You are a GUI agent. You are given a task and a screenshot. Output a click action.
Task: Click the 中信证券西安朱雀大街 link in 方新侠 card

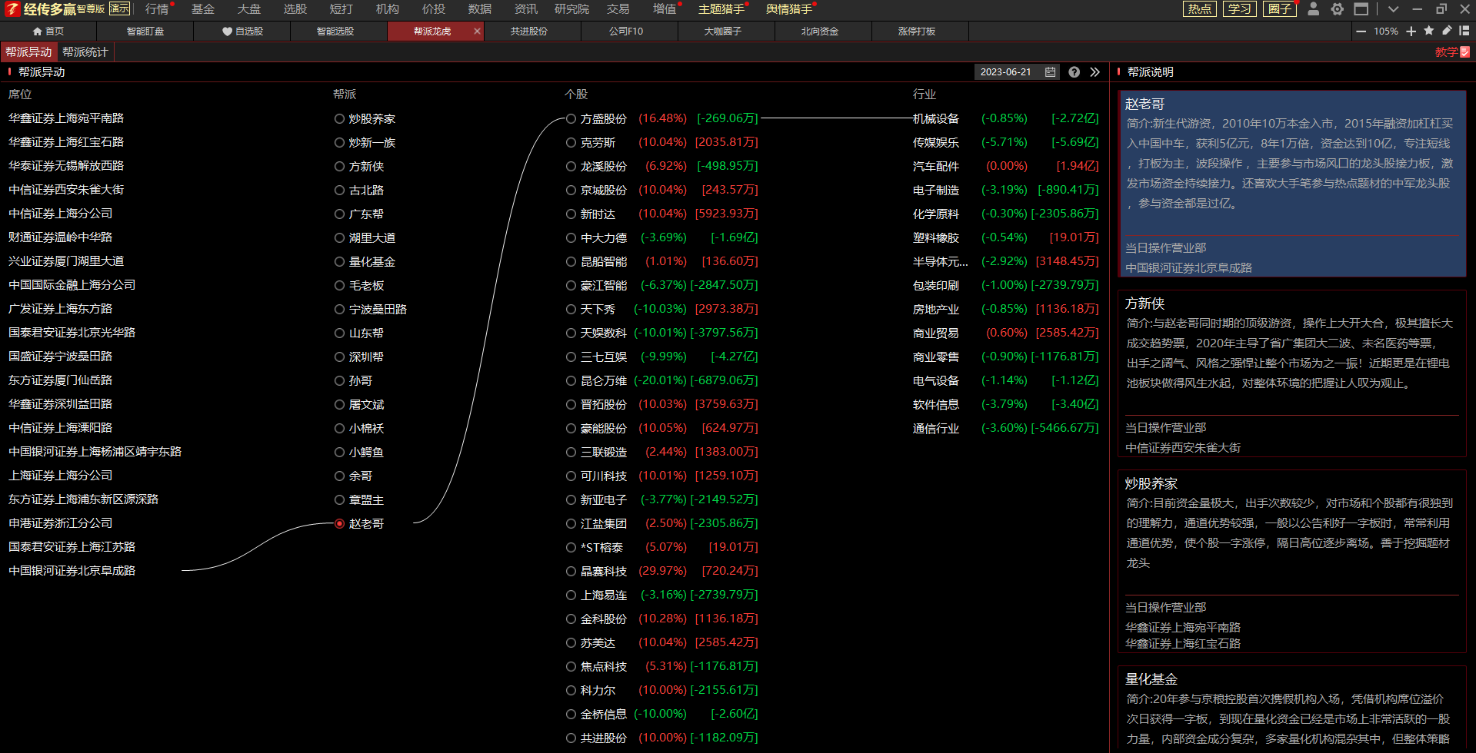point(1183,448)
